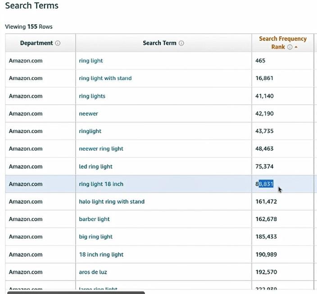Viewport: 317px width, 294px height.
Task: Click Amazon.com in the 'aros de luz' row
Action: click(26, 272)
